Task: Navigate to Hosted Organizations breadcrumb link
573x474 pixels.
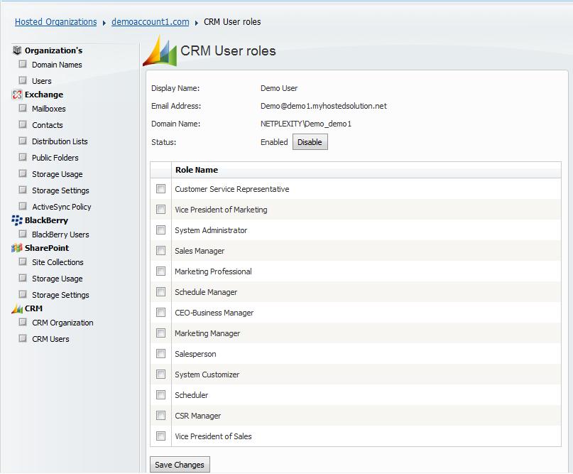Action: 55,22
